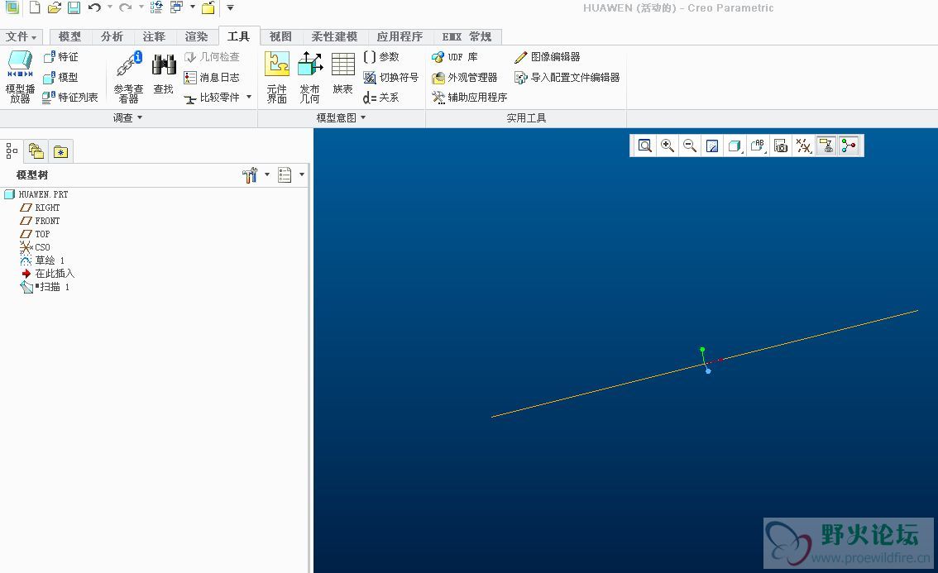Screen dimensions: 938x573
Task: Open the windows switcher icon
Action: [x=176, y=7]
